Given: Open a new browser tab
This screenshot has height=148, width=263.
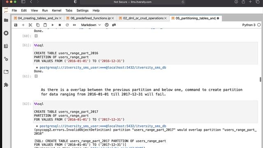Looking at the screenshot, I should 250,2.
